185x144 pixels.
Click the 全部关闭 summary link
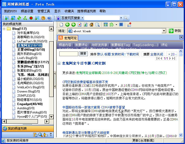pyautogui.click(x=157, y=54)
